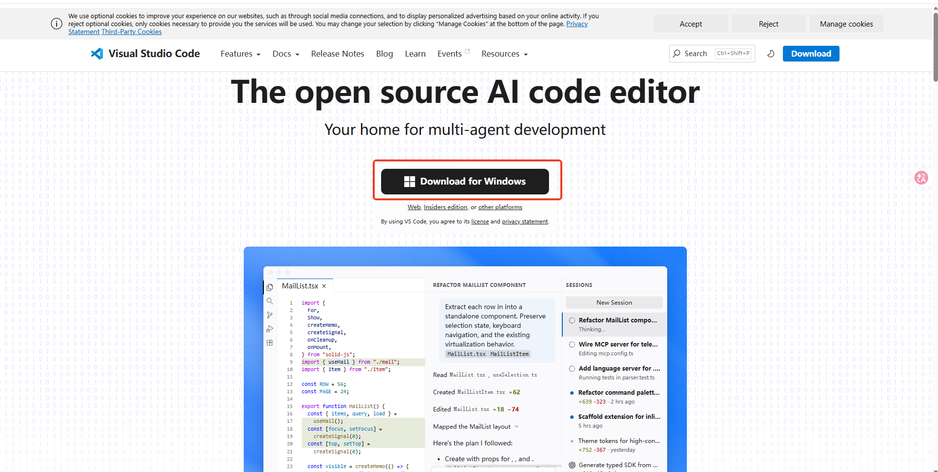This screenshot has width=938, height=472.
Task: Click blue dot beside Scaffold extension session
Action: coord(572,417)
